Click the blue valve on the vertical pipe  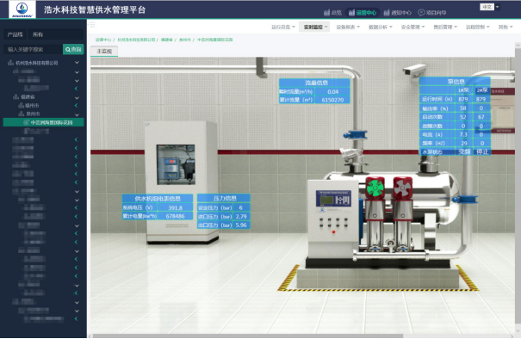[x=355, y=134]
